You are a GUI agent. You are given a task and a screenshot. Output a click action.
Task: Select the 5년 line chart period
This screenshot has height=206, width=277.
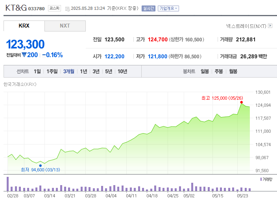[109, 71]
